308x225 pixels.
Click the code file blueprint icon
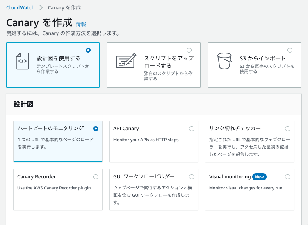[23, 61]
